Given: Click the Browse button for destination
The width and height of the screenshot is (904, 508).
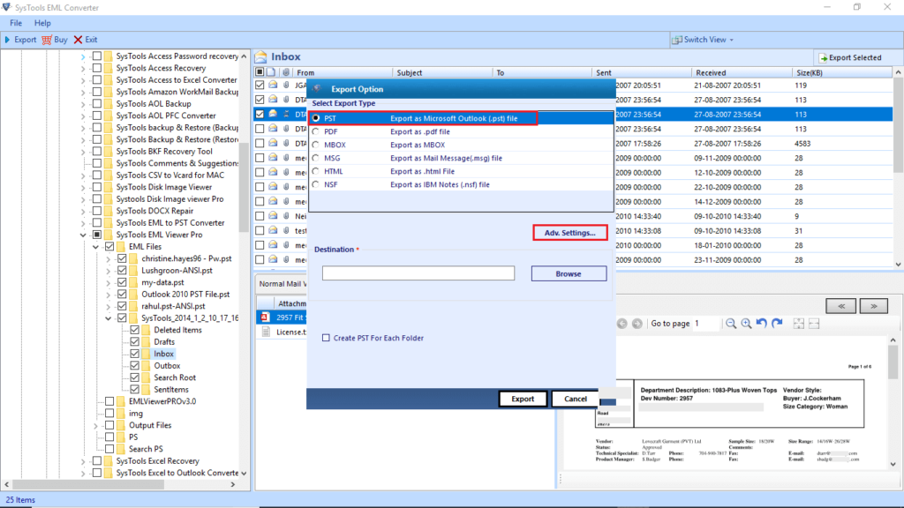Looking at the screenshot, I should click(x=568, y=273).
